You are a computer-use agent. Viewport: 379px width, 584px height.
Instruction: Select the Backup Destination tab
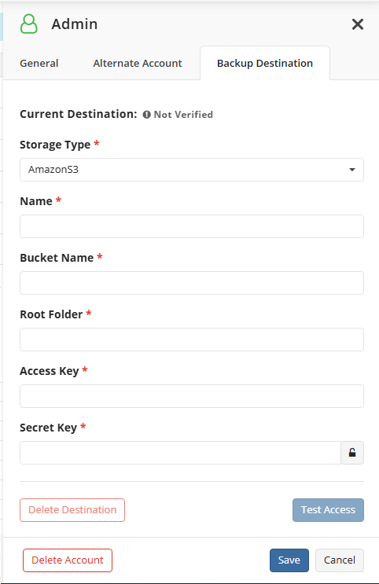click(x=265, y=64)
